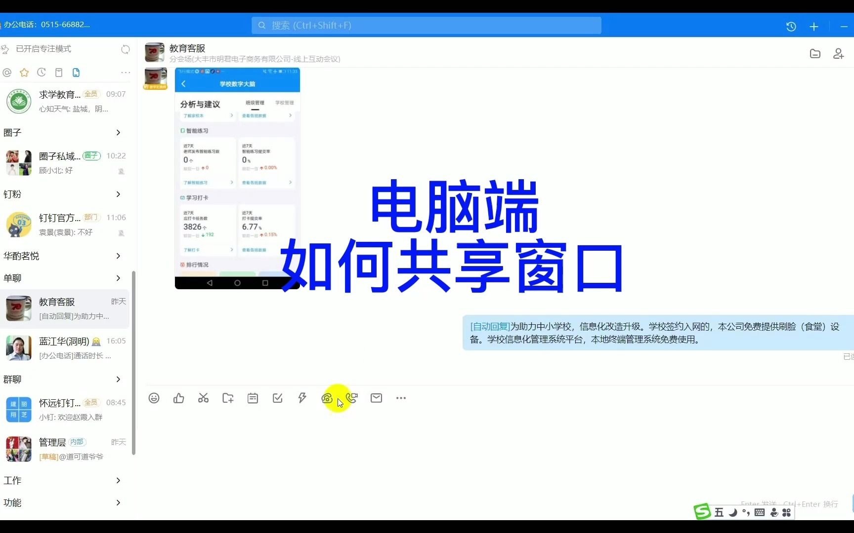This screenshot has width=854, height=533.
Task: Take a screenshot using the scissors icon
Action: [x=203, y=398]
